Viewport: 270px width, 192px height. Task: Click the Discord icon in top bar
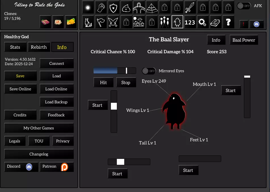click(x=256, y=24)
